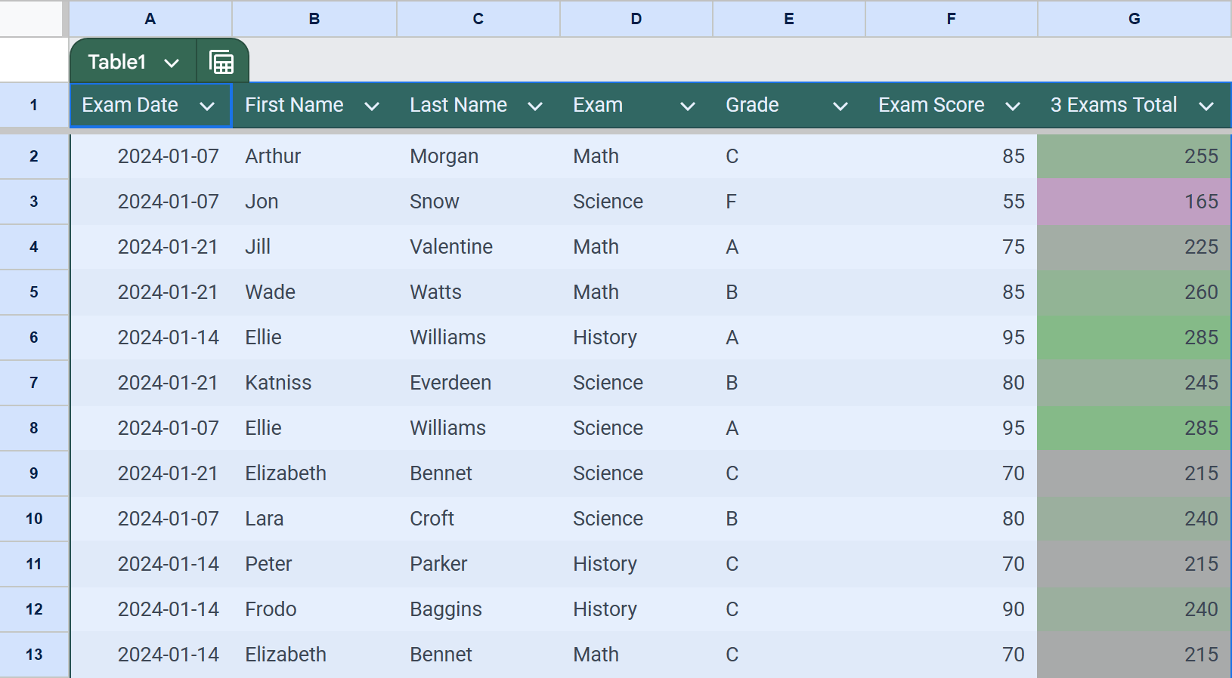This screenshot has height=678, width=1232.
Task: Select row 1 header number
Action: (34, 105)
